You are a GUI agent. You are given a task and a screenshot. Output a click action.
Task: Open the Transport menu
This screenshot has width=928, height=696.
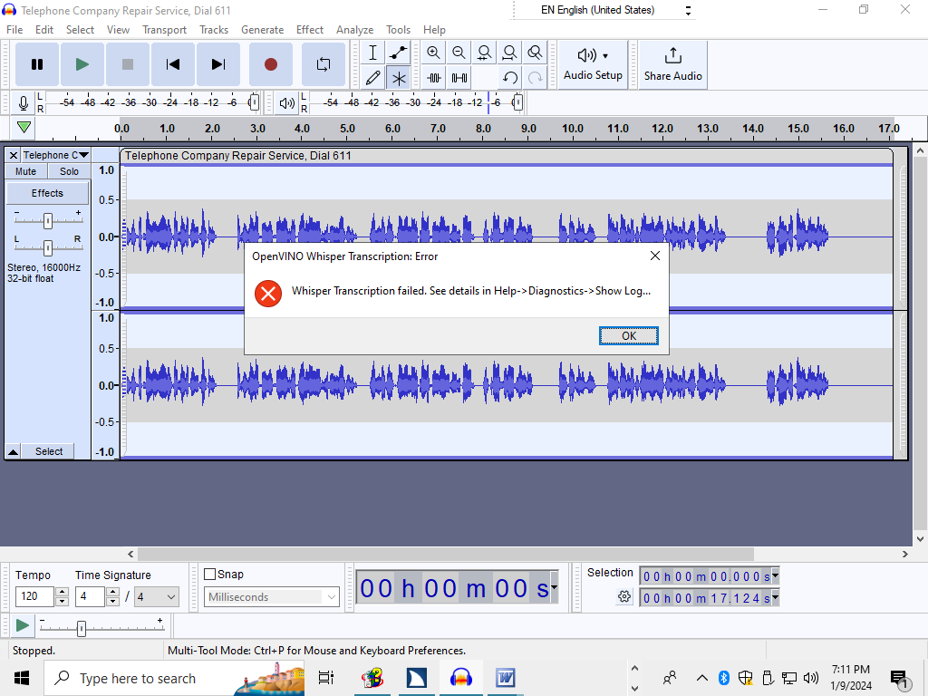tap(164, 30)
